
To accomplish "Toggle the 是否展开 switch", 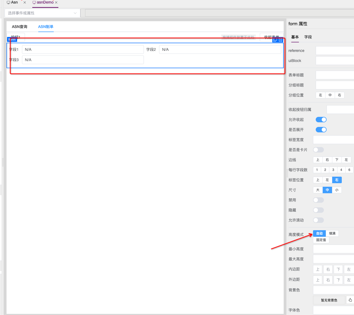I will point(321,130).
